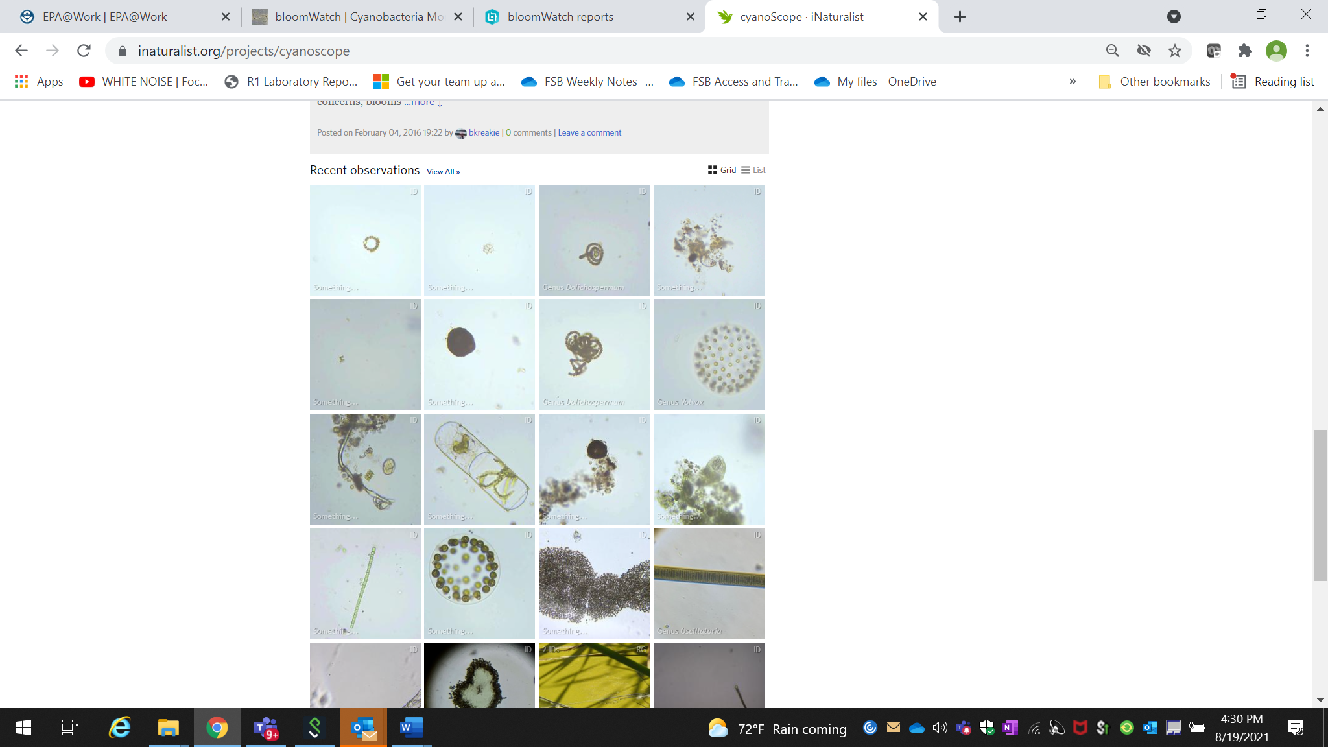
Task: Click ID badge on Genus Volvox thumbnail
Action: click(757, 306)
